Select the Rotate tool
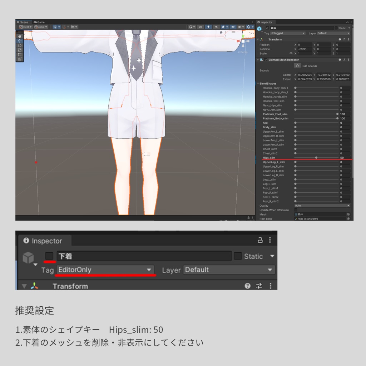The width and height of the screenshot is (366, 366). point(19,45)
